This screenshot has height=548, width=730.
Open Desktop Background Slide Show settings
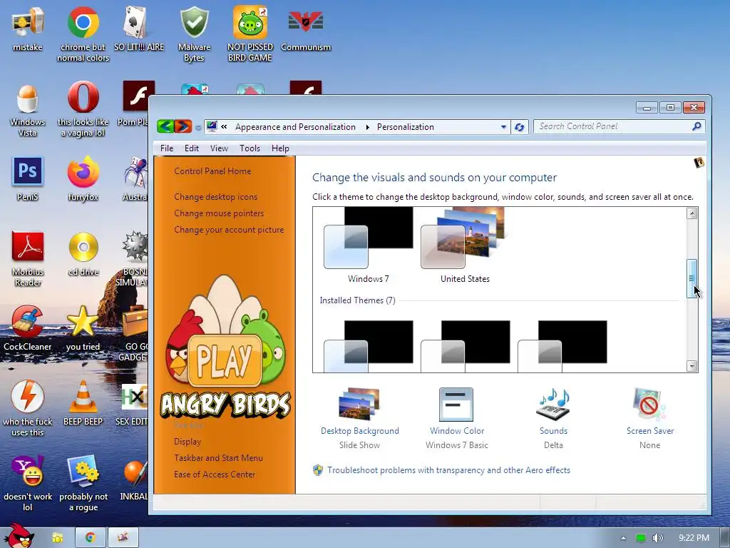(359, 418)
